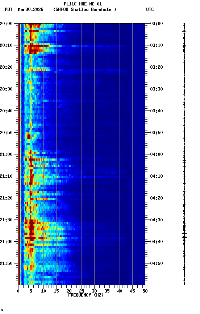Click the 20:20 PDT time label

6,67
